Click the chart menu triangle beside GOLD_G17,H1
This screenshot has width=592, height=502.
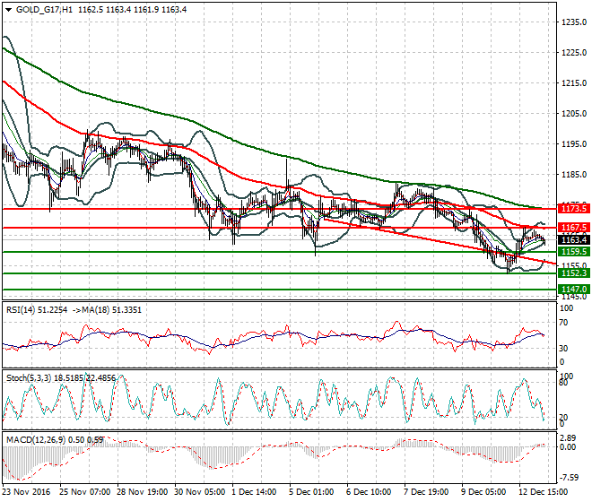pyautogui.click(x=9, y=10)
